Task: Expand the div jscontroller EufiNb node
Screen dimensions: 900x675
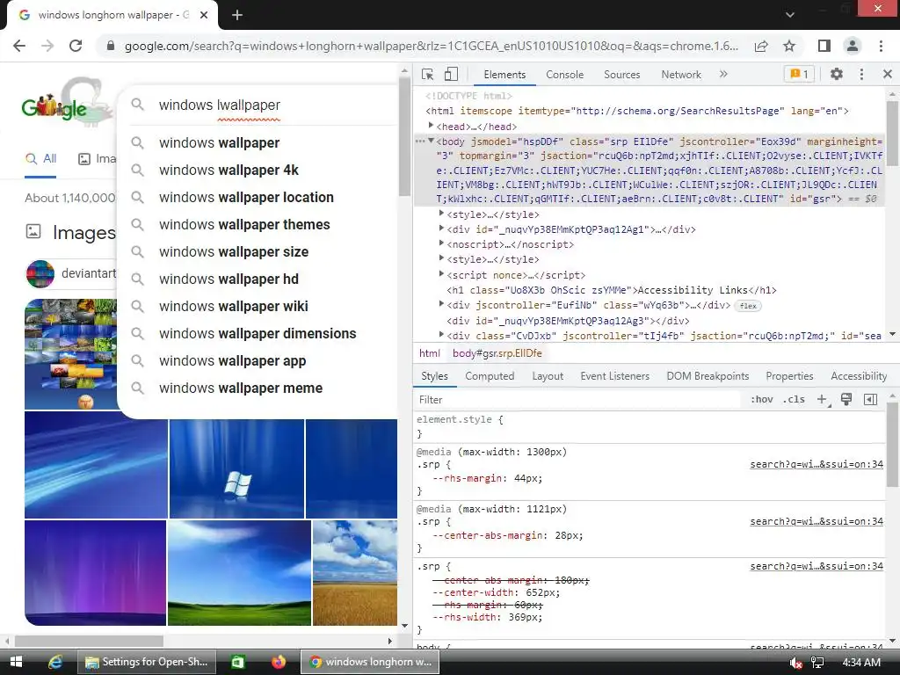Action: [441, 304]
